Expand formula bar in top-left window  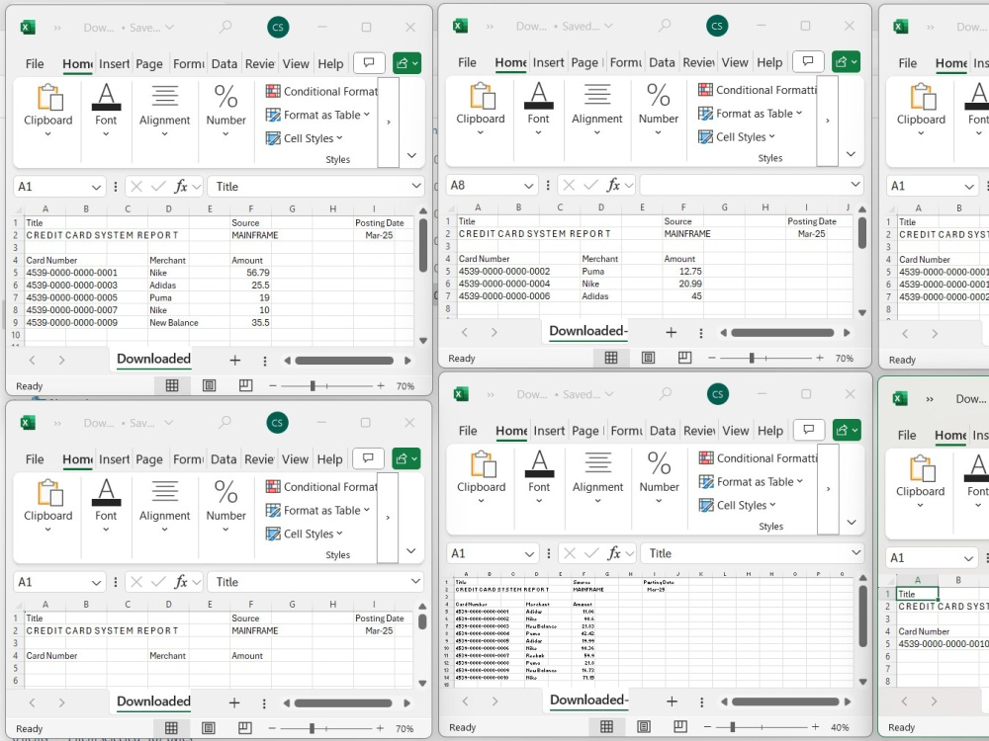click(x=416, y=186)
